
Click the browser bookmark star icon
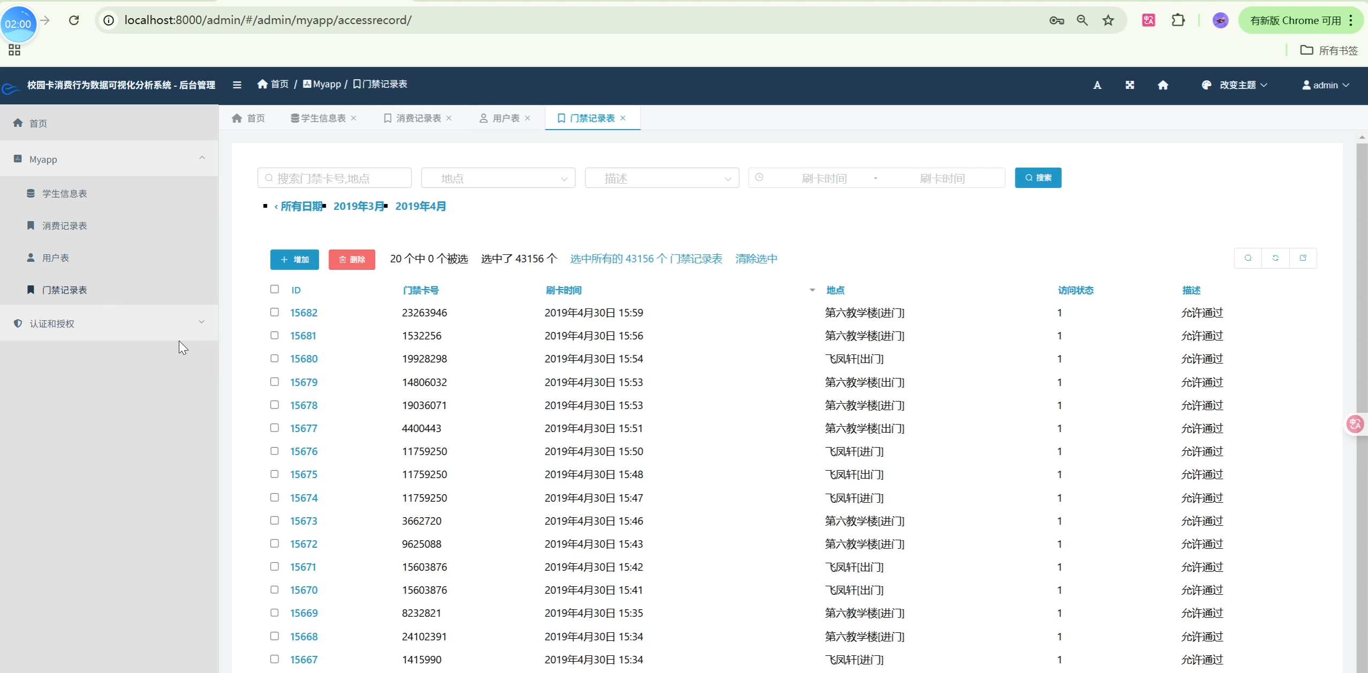pyautogui.click(x=1108, y=20)
